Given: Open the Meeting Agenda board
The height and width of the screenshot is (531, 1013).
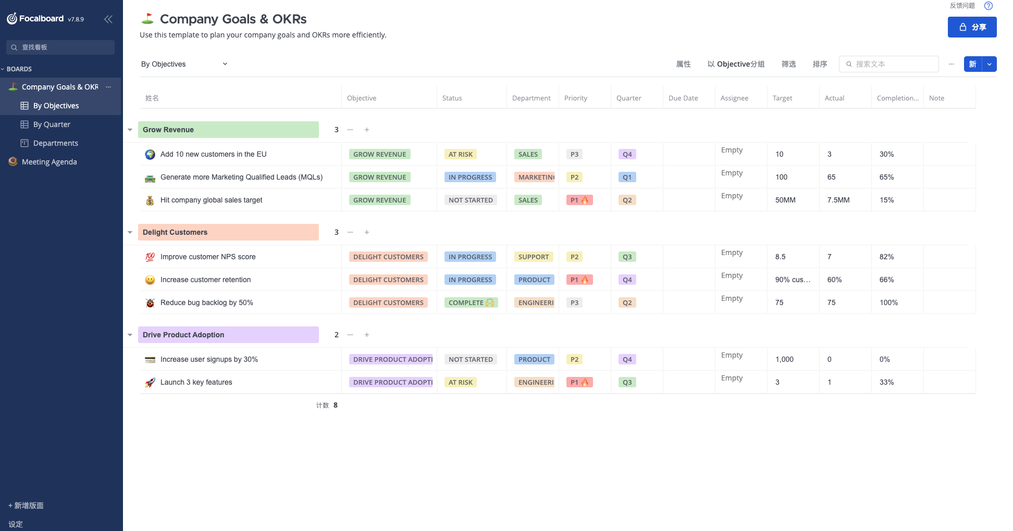Looking at the screenshot, I should coord(49,162).
